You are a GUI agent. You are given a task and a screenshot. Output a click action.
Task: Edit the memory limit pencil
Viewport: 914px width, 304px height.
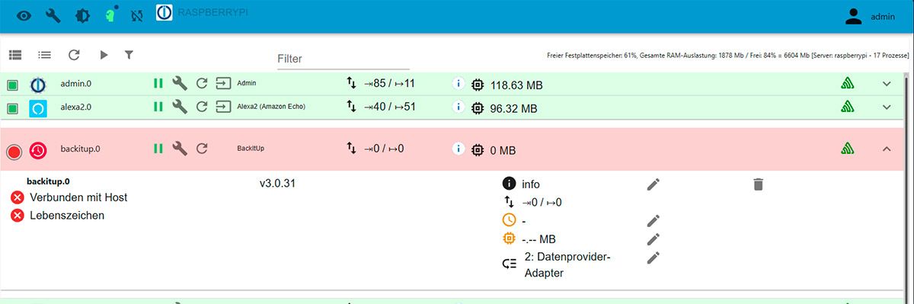pos(653,238)
